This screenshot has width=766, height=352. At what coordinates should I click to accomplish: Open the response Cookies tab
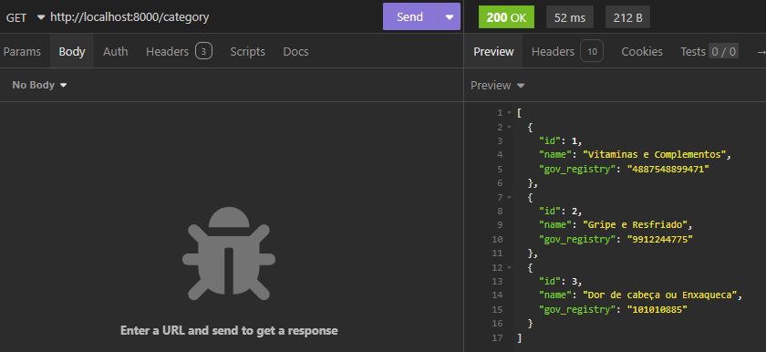click(642, 51)
